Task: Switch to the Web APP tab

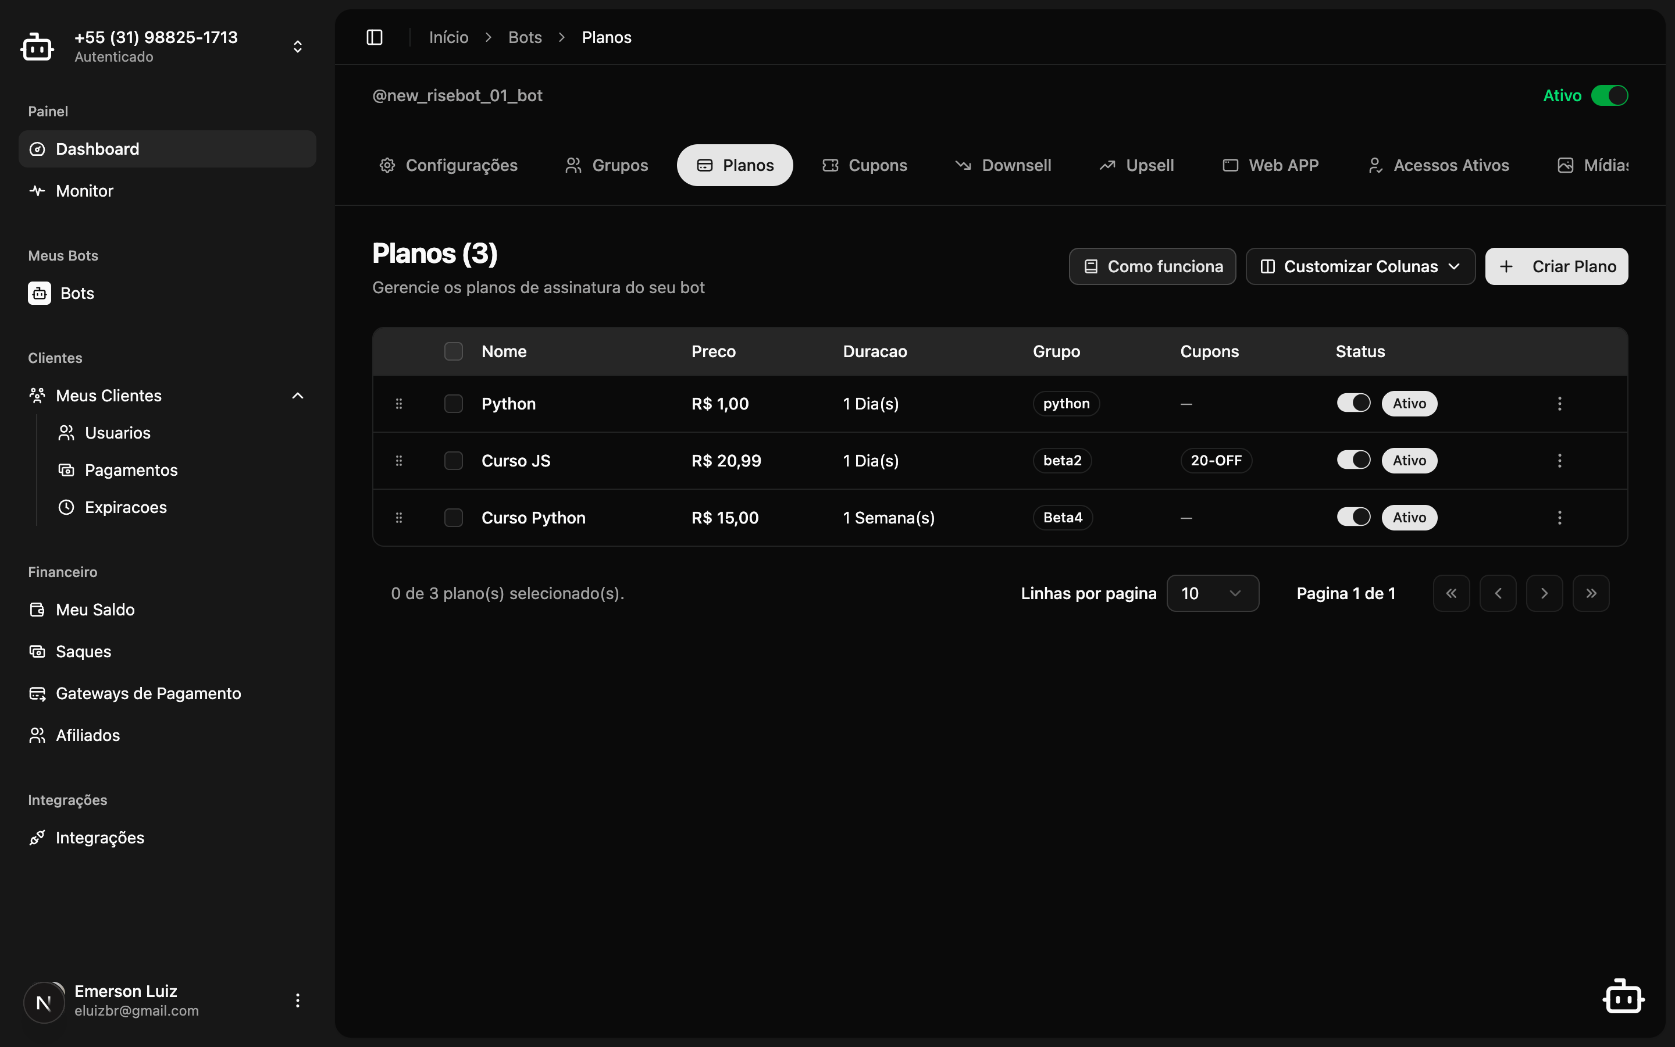Action: tap(1270, 166)
